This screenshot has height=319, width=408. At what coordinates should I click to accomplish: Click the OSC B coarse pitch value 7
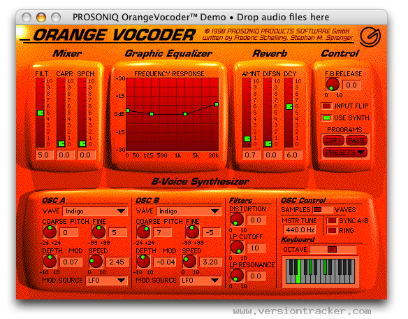coord(163,232)
